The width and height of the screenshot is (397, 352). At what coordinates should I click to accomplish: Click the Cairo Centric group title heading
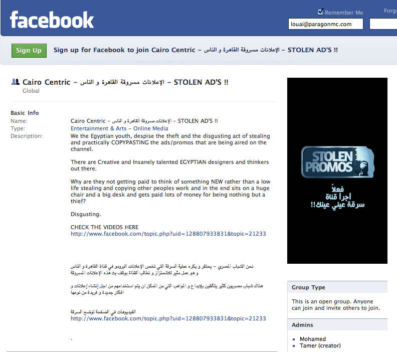tap(125, 82)
